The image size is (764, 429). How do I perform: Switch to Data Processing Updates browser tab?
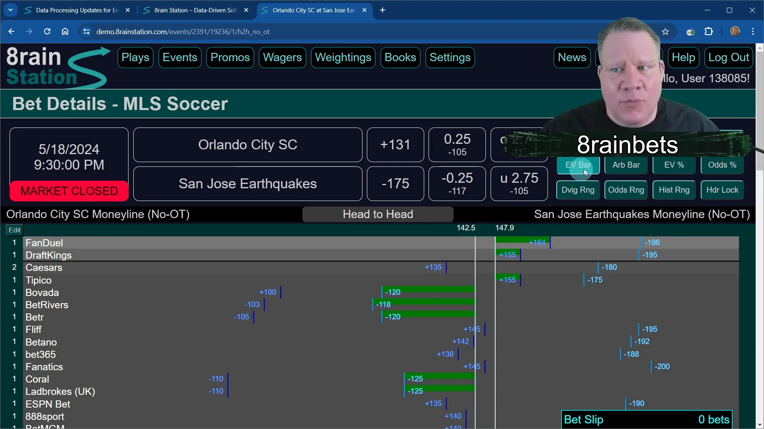(x=76, y=10)
